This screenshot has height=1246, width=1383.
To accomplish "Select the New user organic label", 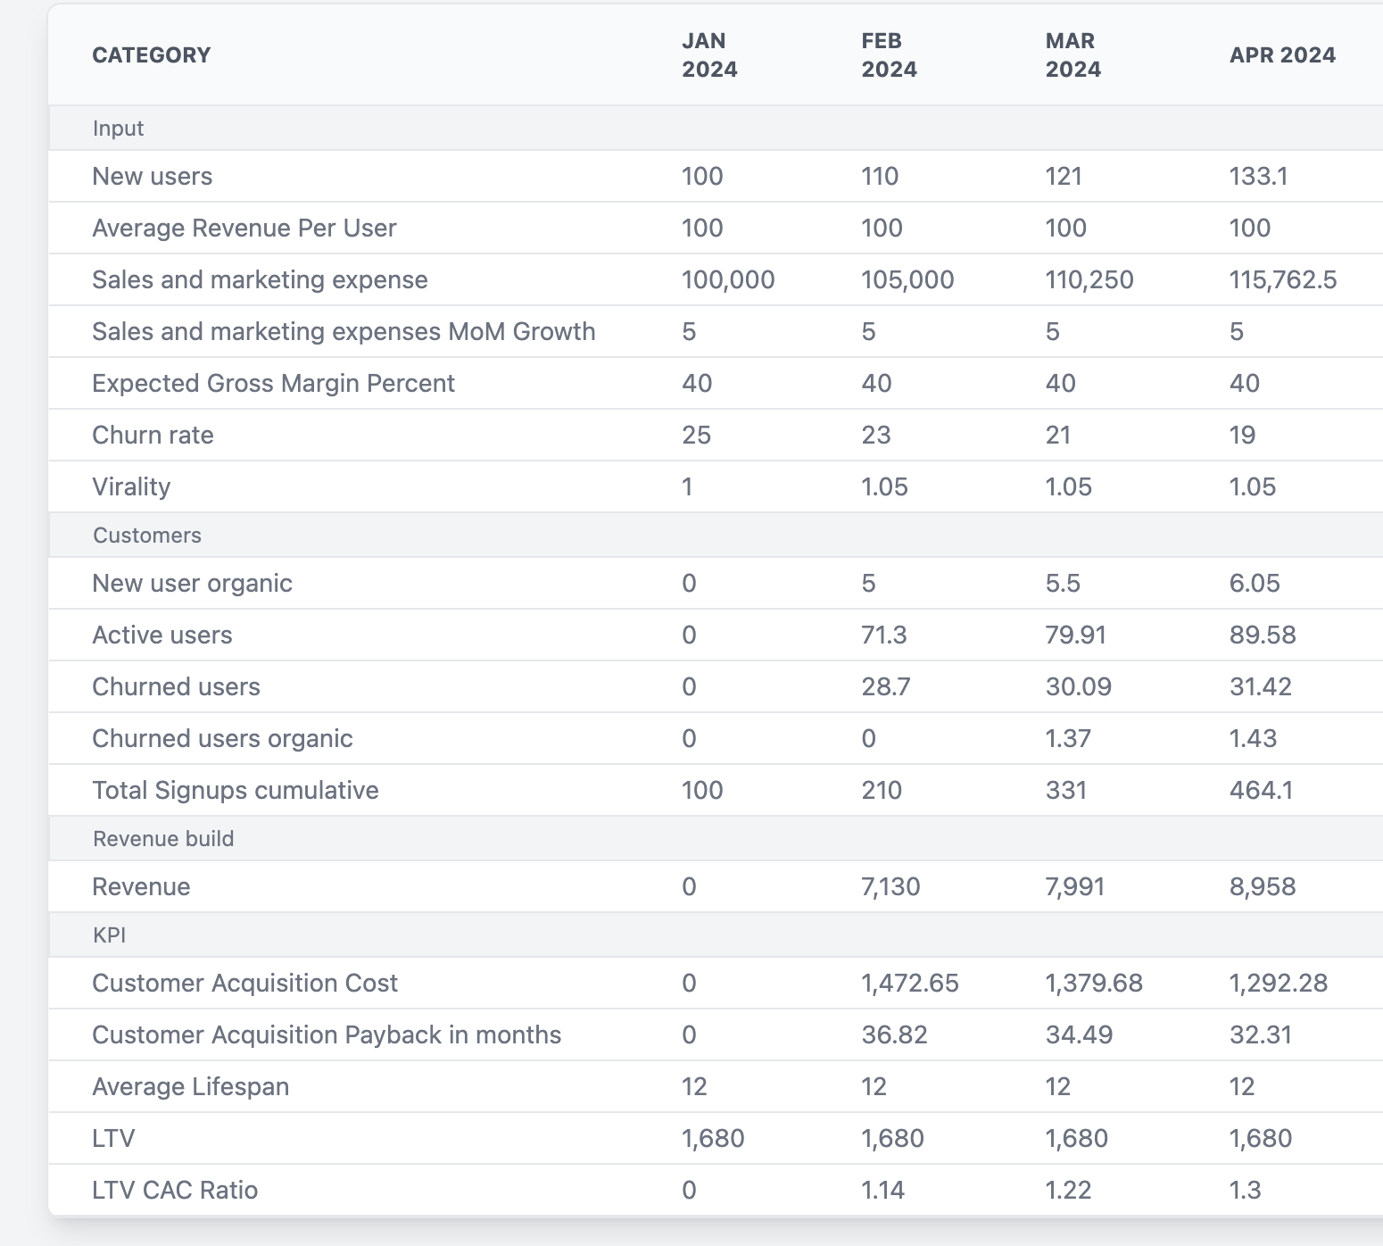I will click(193, 583).
